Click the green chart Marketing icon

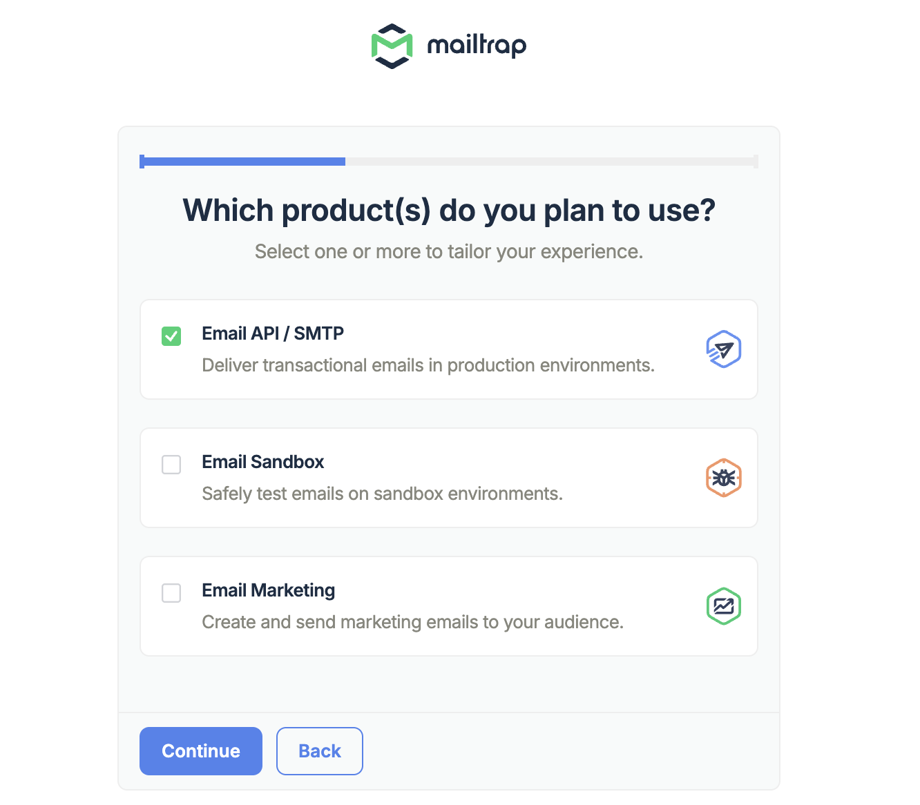(x=723, y=606)
